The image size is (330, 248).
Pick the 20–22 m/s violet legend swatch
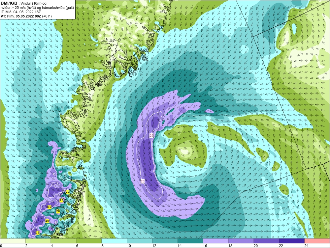point(266,241)
